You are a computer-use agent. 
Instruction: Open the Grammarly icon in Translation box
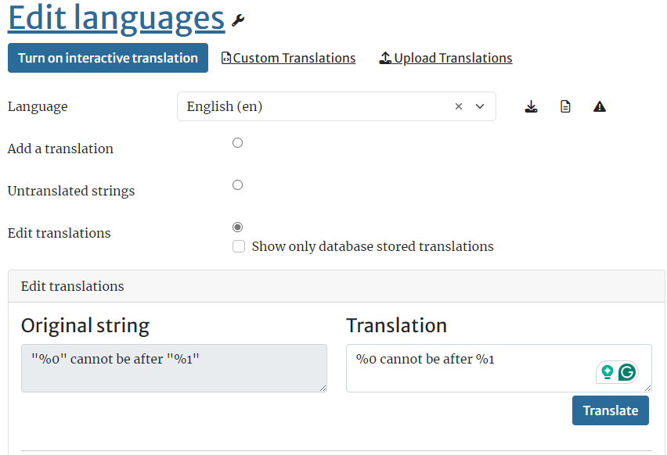click(627, 372)
